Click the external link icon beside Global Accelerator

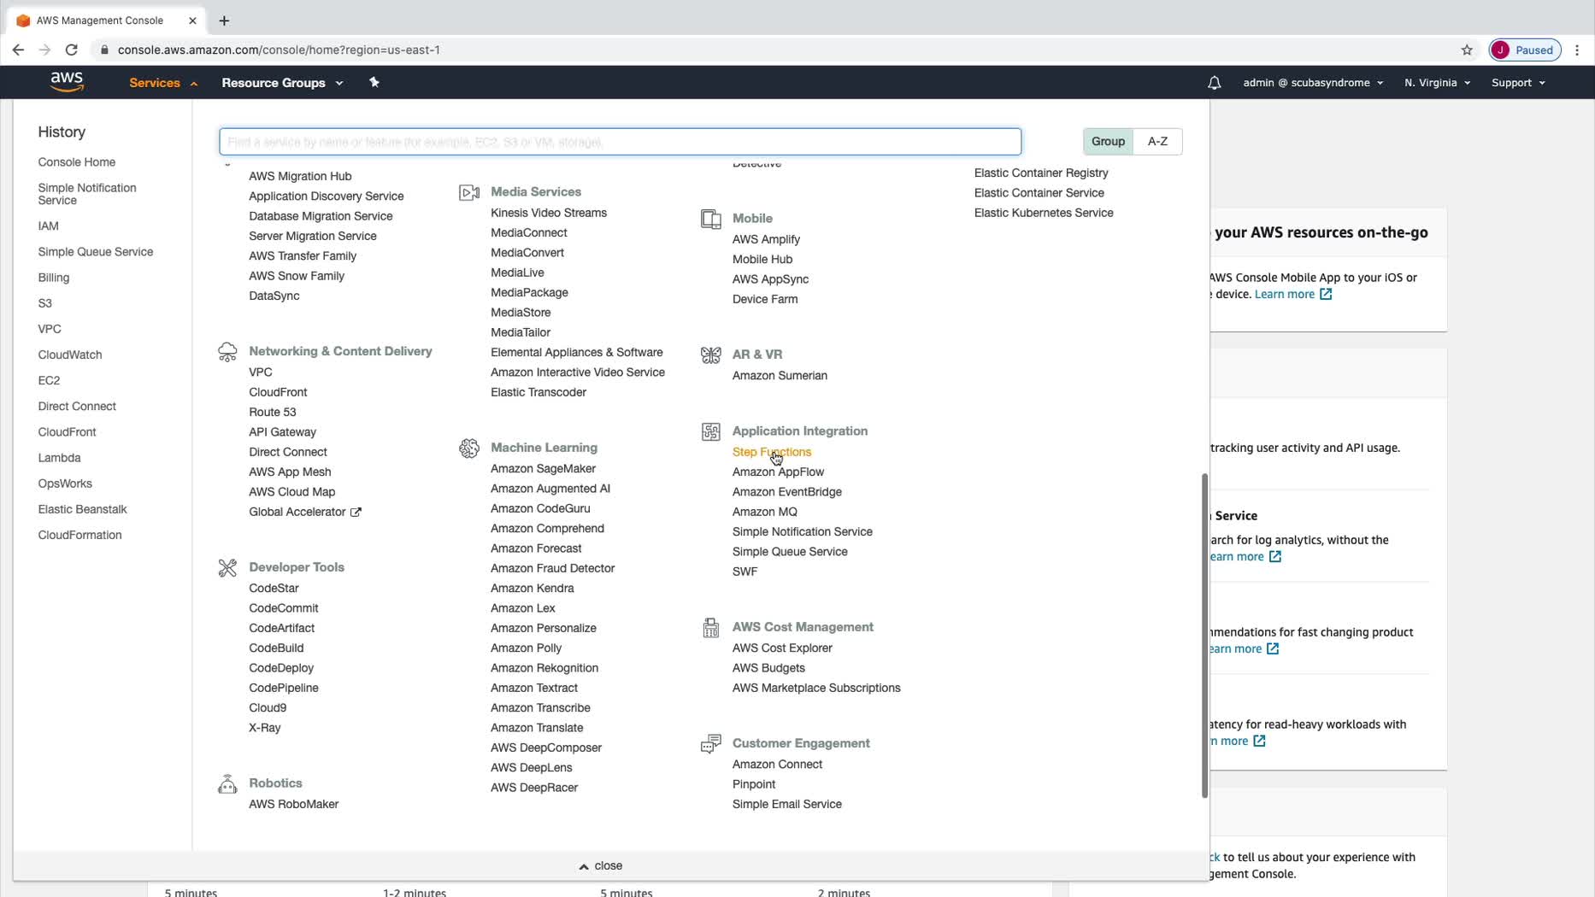point(356,513)
